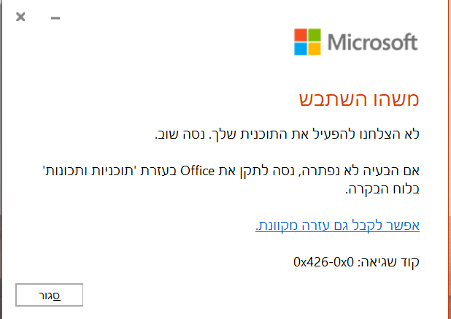Click the green square of the Microsoft logo
451x319 pixels.
[315, 35]
